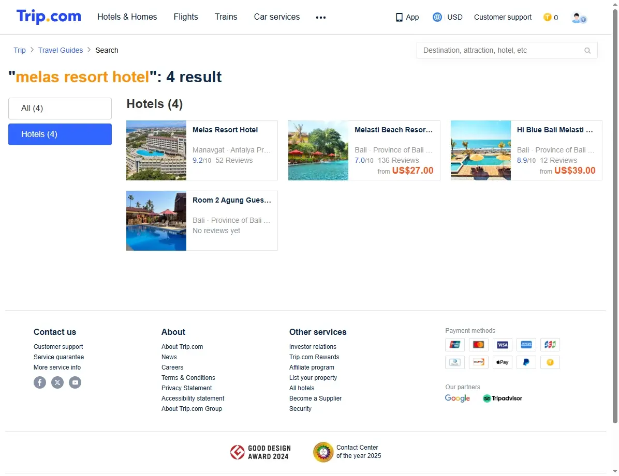Viewport: 619px width, 476px height.
Task: Click the Trip Coins payment icon
Action: (550, 362)
